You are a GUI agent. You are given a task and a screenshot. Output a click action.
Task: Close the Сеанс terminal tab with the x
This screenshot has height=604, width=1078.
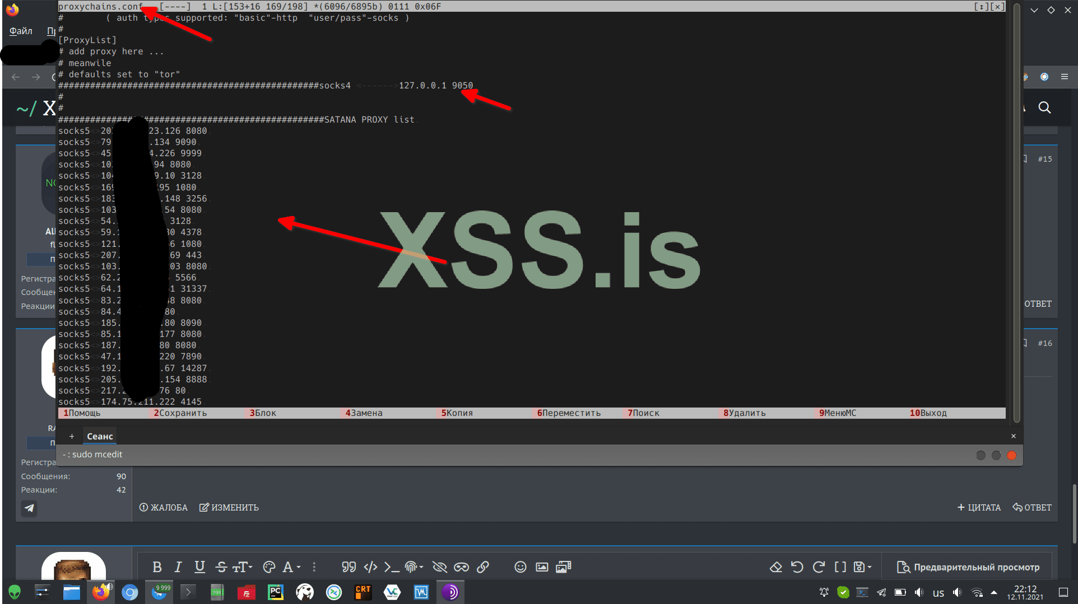pyautogui.click(x=1013, y=436)
